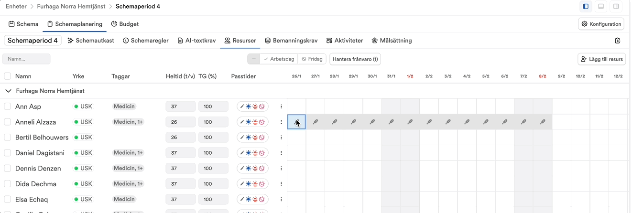This screenshot has height=213, width=632.
Task: Click the pink moon night icon for Elsa Echaq
Action: [262, 199]
